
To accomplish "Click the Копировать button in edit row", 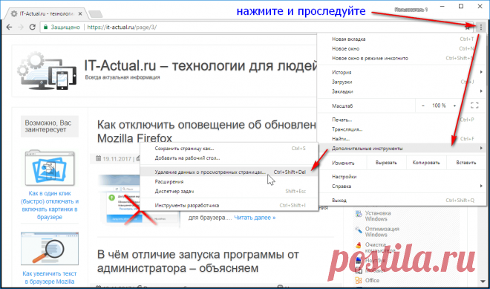I will click(426, 163).
